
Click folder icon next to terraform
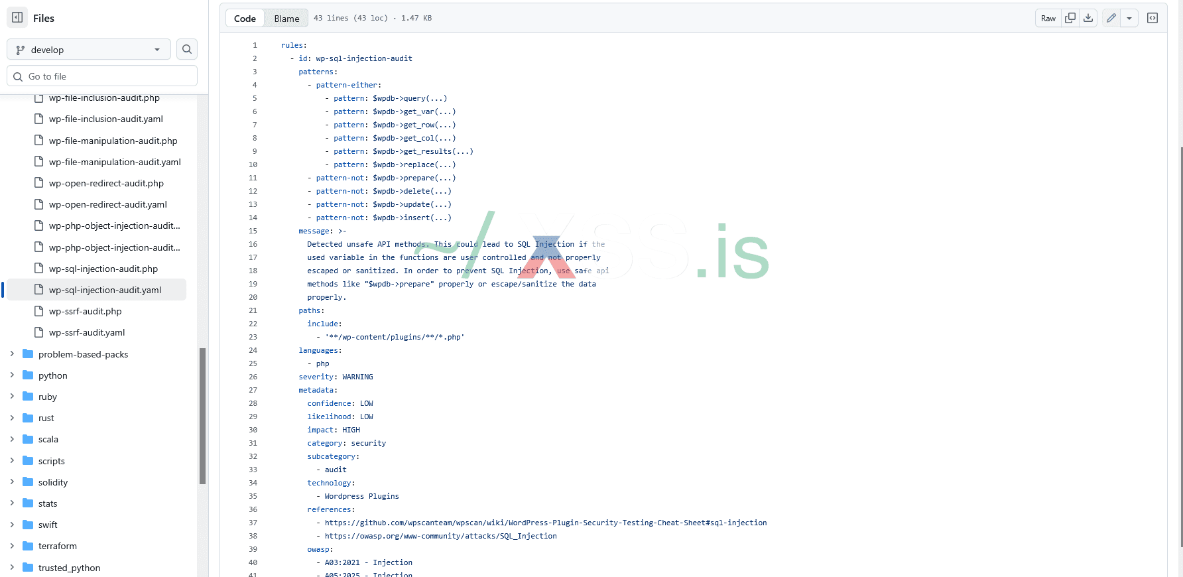(28, 546)
